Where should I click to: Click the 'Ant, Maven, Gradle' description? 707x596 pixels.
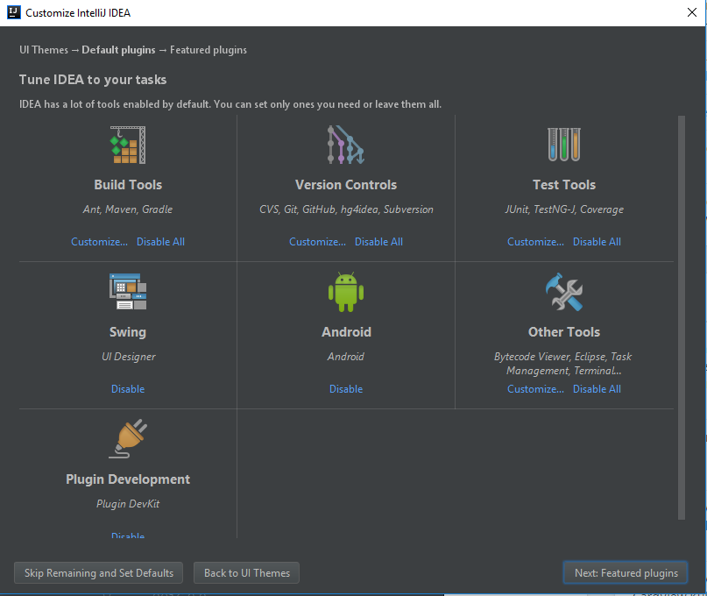pos(128,209)
